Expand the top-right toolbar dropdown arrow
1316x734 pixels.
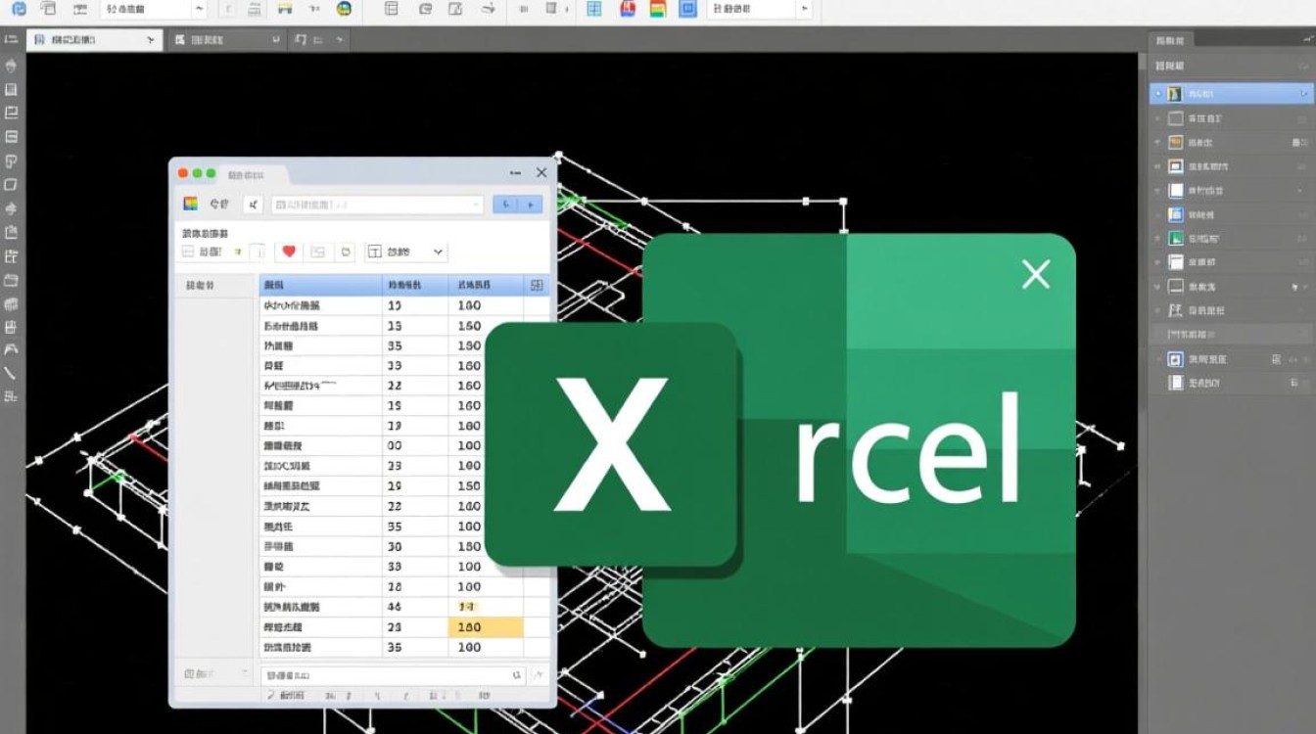[x=804, y=9]
